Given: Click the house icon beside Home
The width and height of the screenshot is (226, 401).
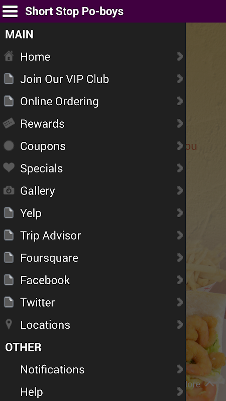Looking at the screenshot, I should coord(9,56).
